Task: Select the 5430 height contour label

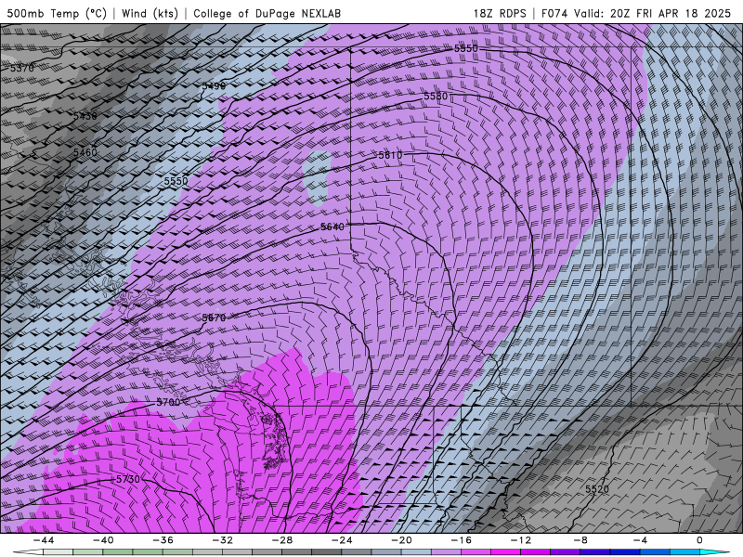Action: (85, 116)
